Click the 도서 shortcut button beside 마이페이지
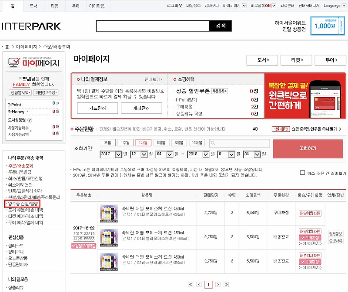The width and height of the screenshot is (348, 292). (x=262, y=60)
